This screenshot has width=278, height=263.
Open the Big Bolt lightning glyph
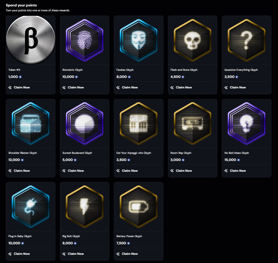click(x=84, y=206)
